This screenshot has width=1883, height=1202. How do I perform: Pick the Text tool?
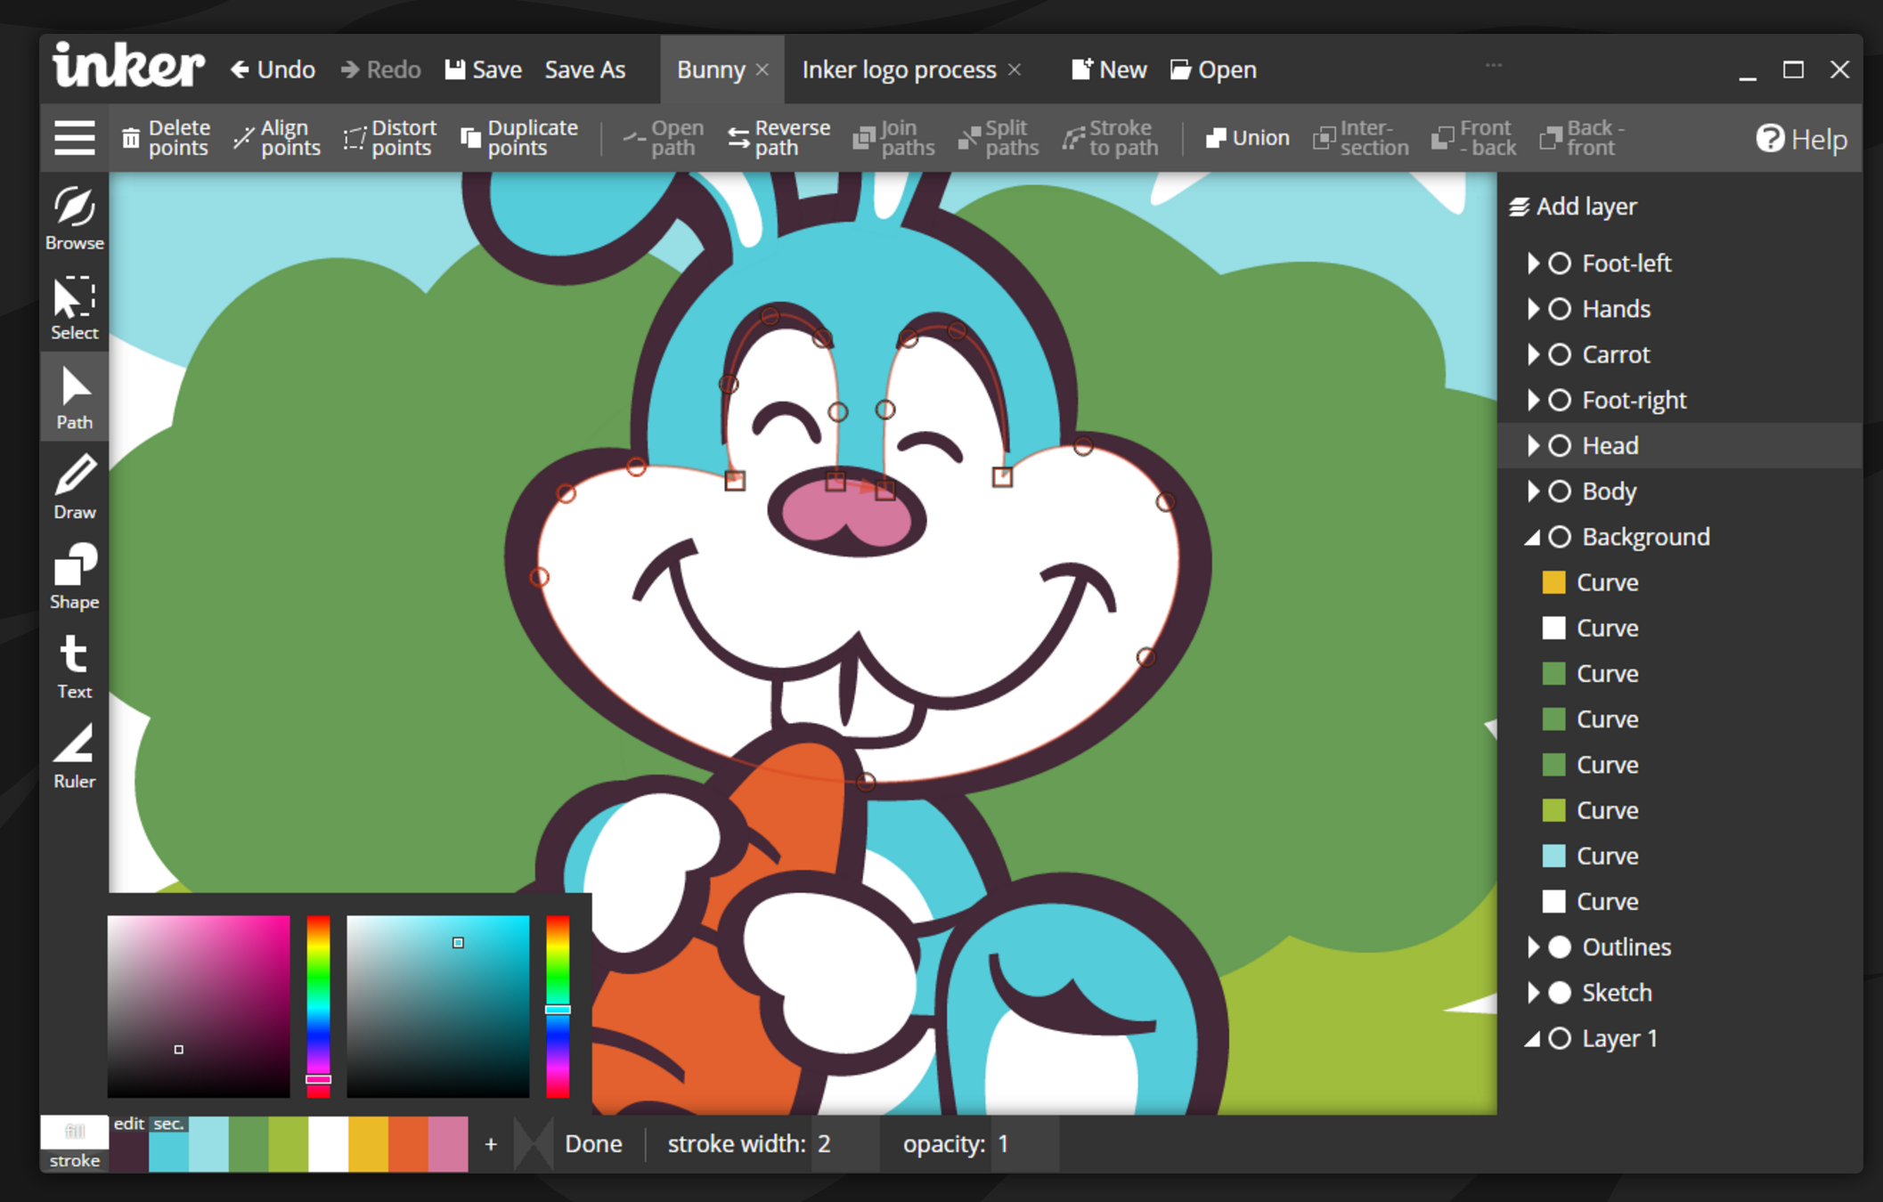74,666
